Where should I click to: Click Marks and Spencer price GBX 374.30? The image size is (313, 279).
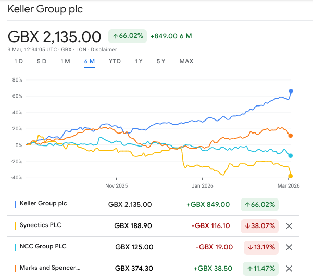[x=134, y=269]
